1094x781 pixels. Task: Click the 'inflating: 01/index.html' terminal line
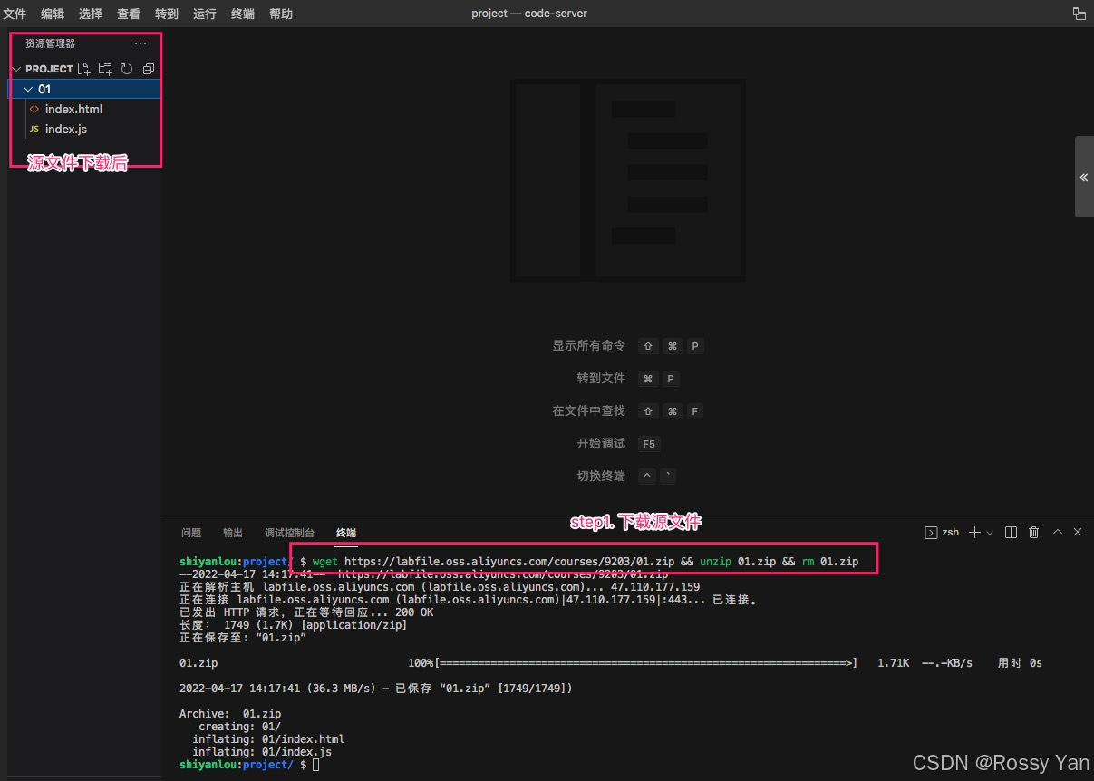268,739
